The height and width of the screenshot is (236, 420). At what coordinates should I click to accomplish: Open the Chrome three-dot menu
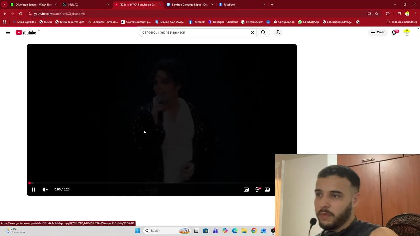[415, 14]
